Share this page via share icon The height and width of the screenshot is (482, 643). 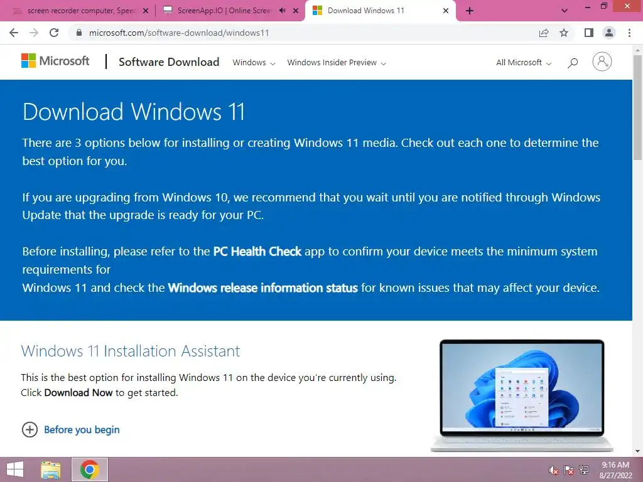tap(544, 33)
